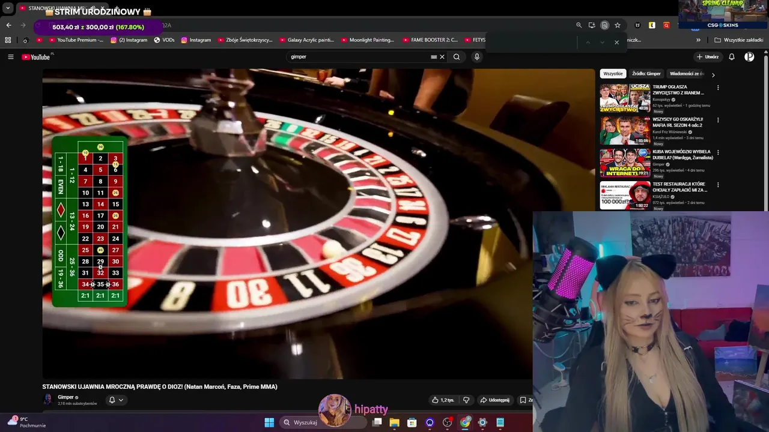This screenshot has height=432, width=769.
Task: Open the VODs bookmark
Action: [164, 40]
